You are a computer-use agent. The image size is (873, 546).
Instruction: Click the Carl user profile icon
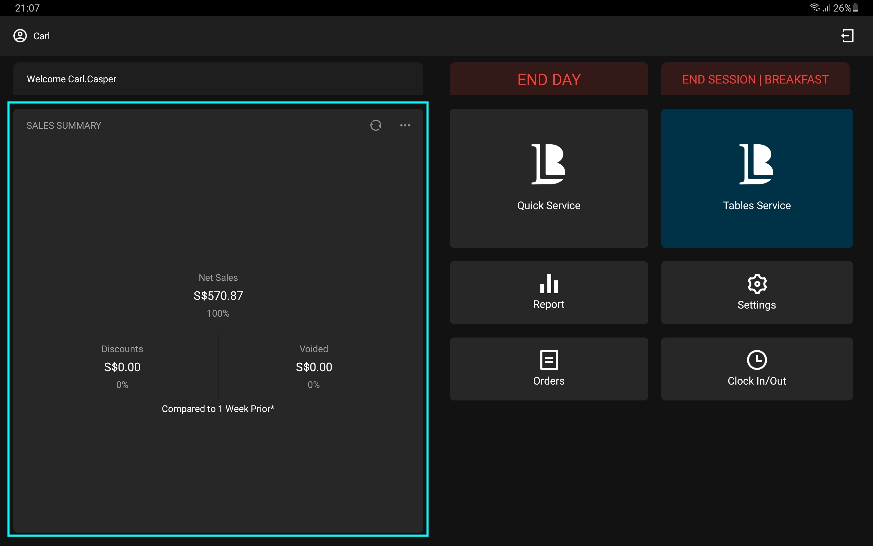pos(20,36)
